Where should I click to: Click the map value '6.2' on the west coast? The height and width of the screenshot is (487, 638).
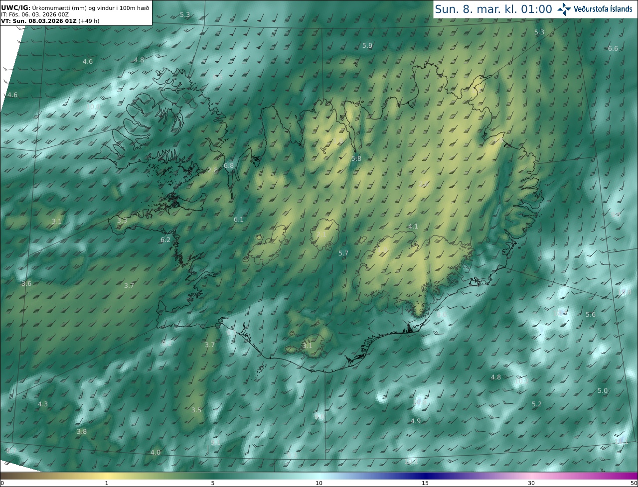coord(165,240)
